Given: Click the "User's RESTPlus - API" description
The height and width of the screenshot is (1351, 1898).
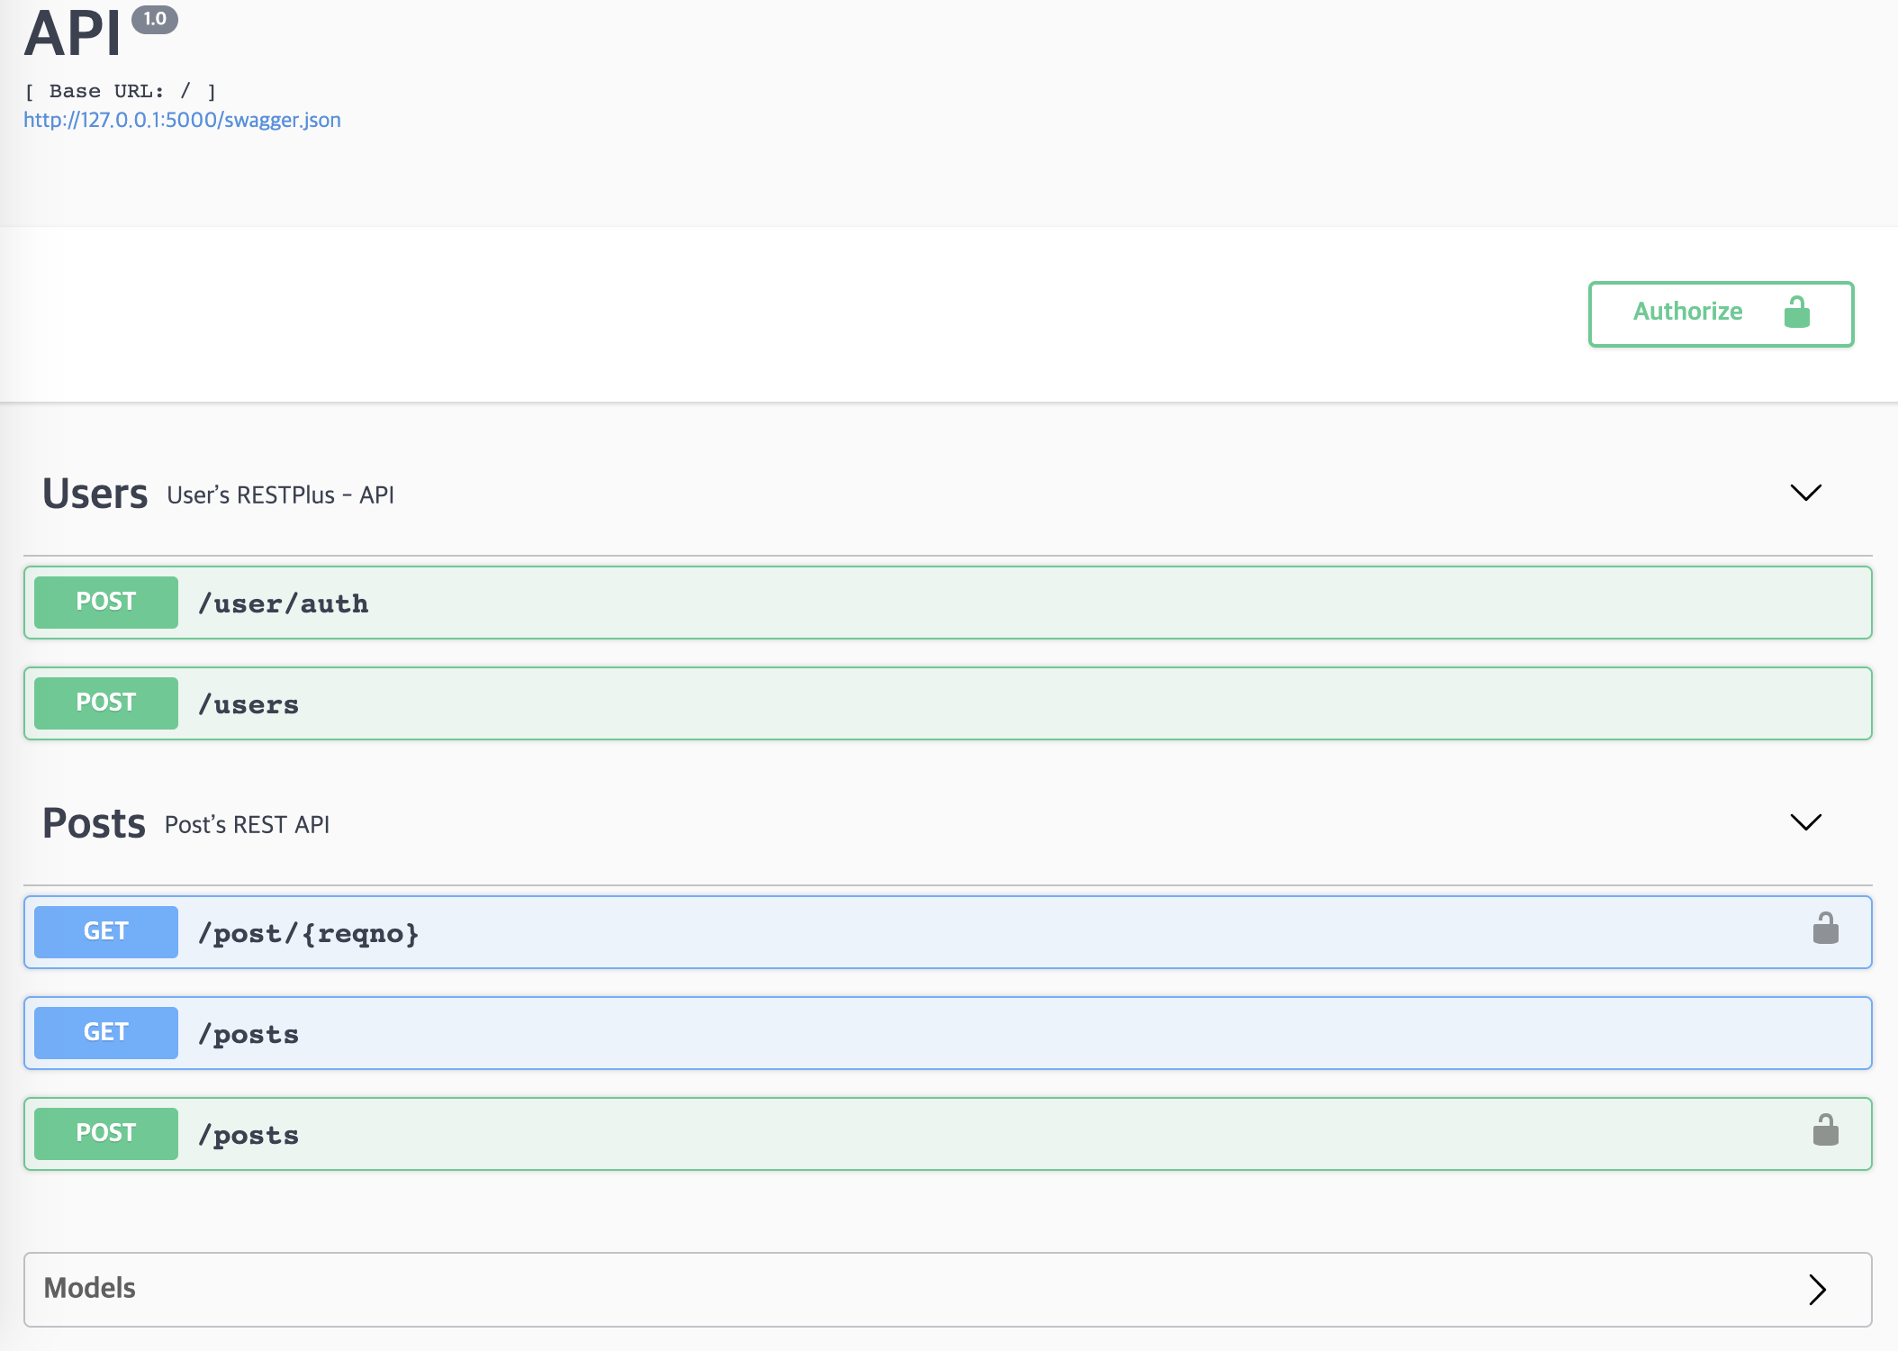Looking at the screenshot, I should point(280,495).
